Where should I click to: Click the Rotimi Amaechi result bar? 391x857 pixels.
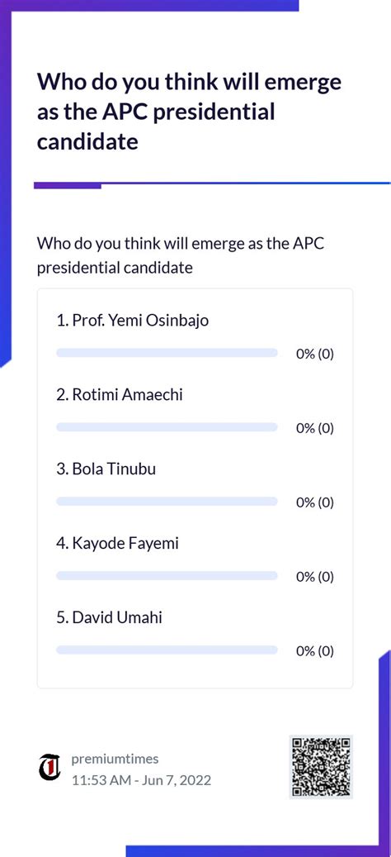(167, 427)
